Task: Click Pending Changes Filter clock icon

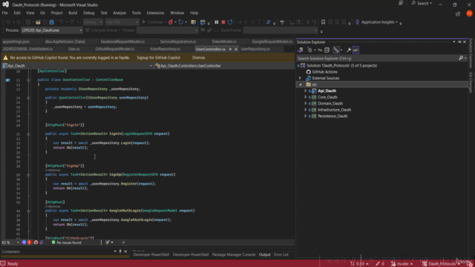Action: [309, 50]
